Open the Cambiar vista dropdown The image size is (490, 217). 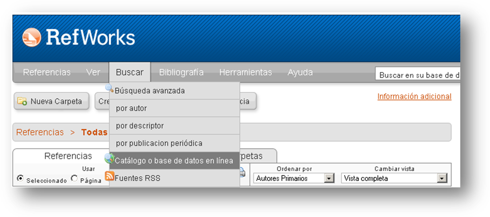(x=394, y=178)
